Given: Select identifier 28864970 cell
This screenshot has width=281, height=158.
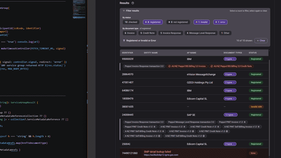Looking at the screenshot, I should click(x=128, y=74).
